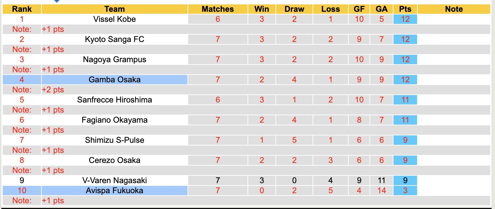495x209 pixels.
Task: Select the Cerezo Osaka team name
Action: point(115,160)
